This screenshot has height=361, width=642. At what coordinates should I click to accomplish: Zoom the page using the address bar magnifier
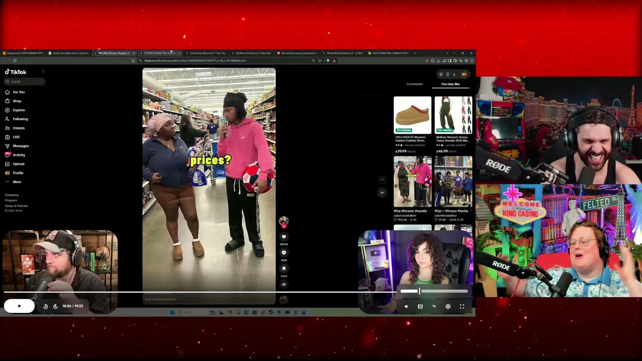313,61
